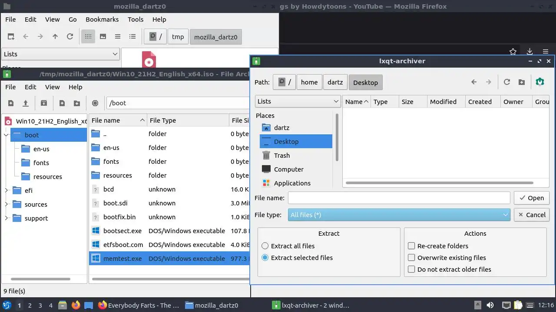Open Go menu in file manager
The height and width of the screenshot is (312, 556).
tap(73, 19)
